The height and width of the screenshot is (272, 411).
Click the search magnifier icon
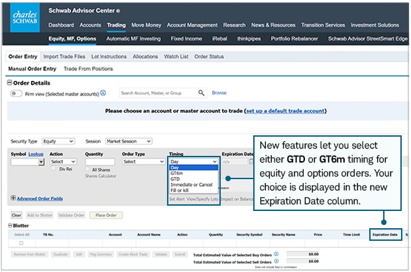[x=201, y=93]
